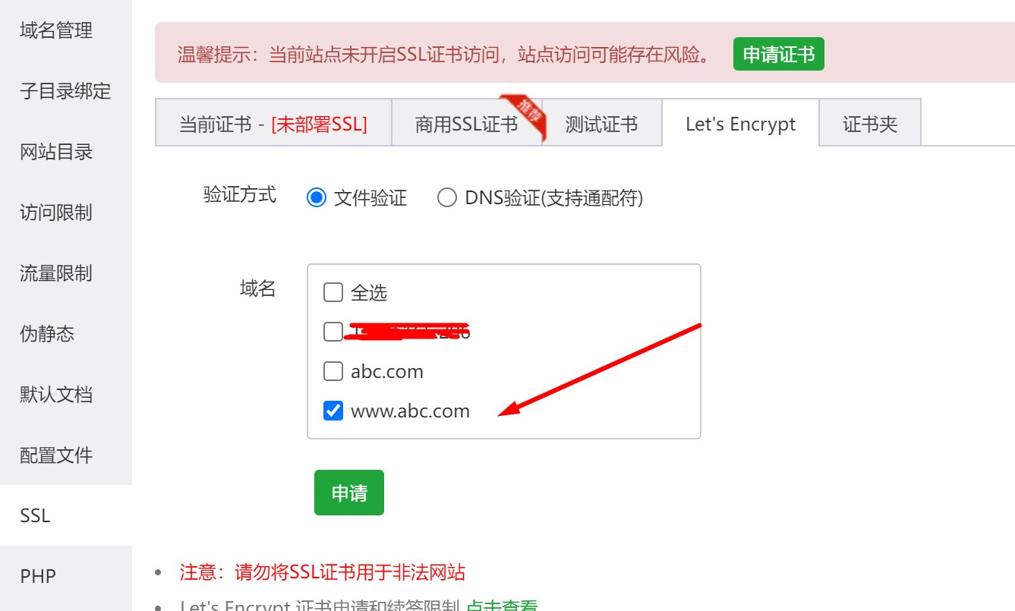Switch to 商用SSL证书 tab
The height and width of the screenshot is (611, 1015).
tap(467, 122)
